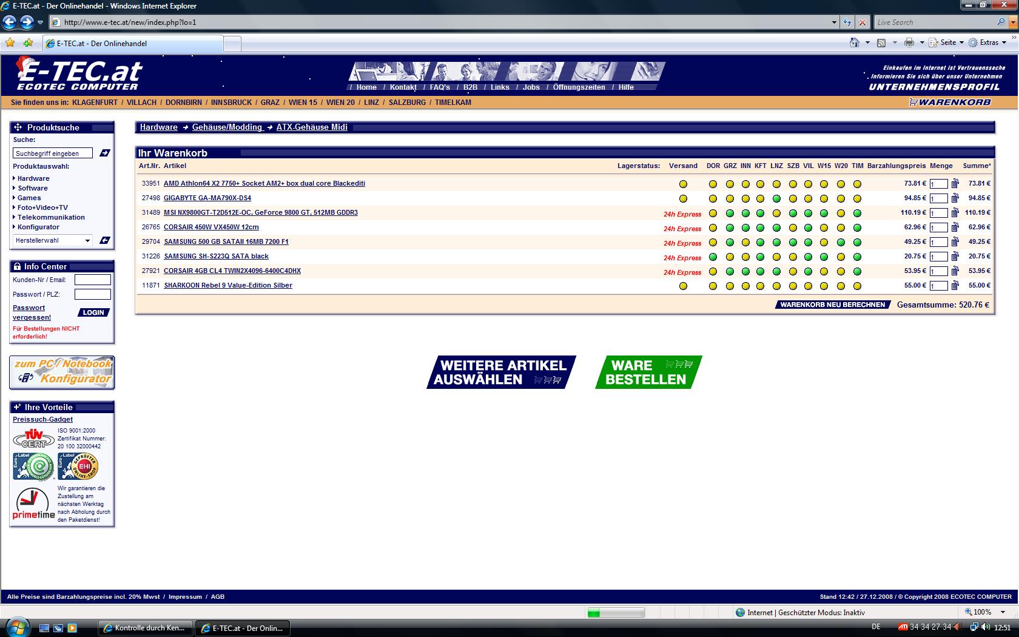Submit product search arrow icon
The width and height of the screenshot is (1019, 637).
(104, 153)
